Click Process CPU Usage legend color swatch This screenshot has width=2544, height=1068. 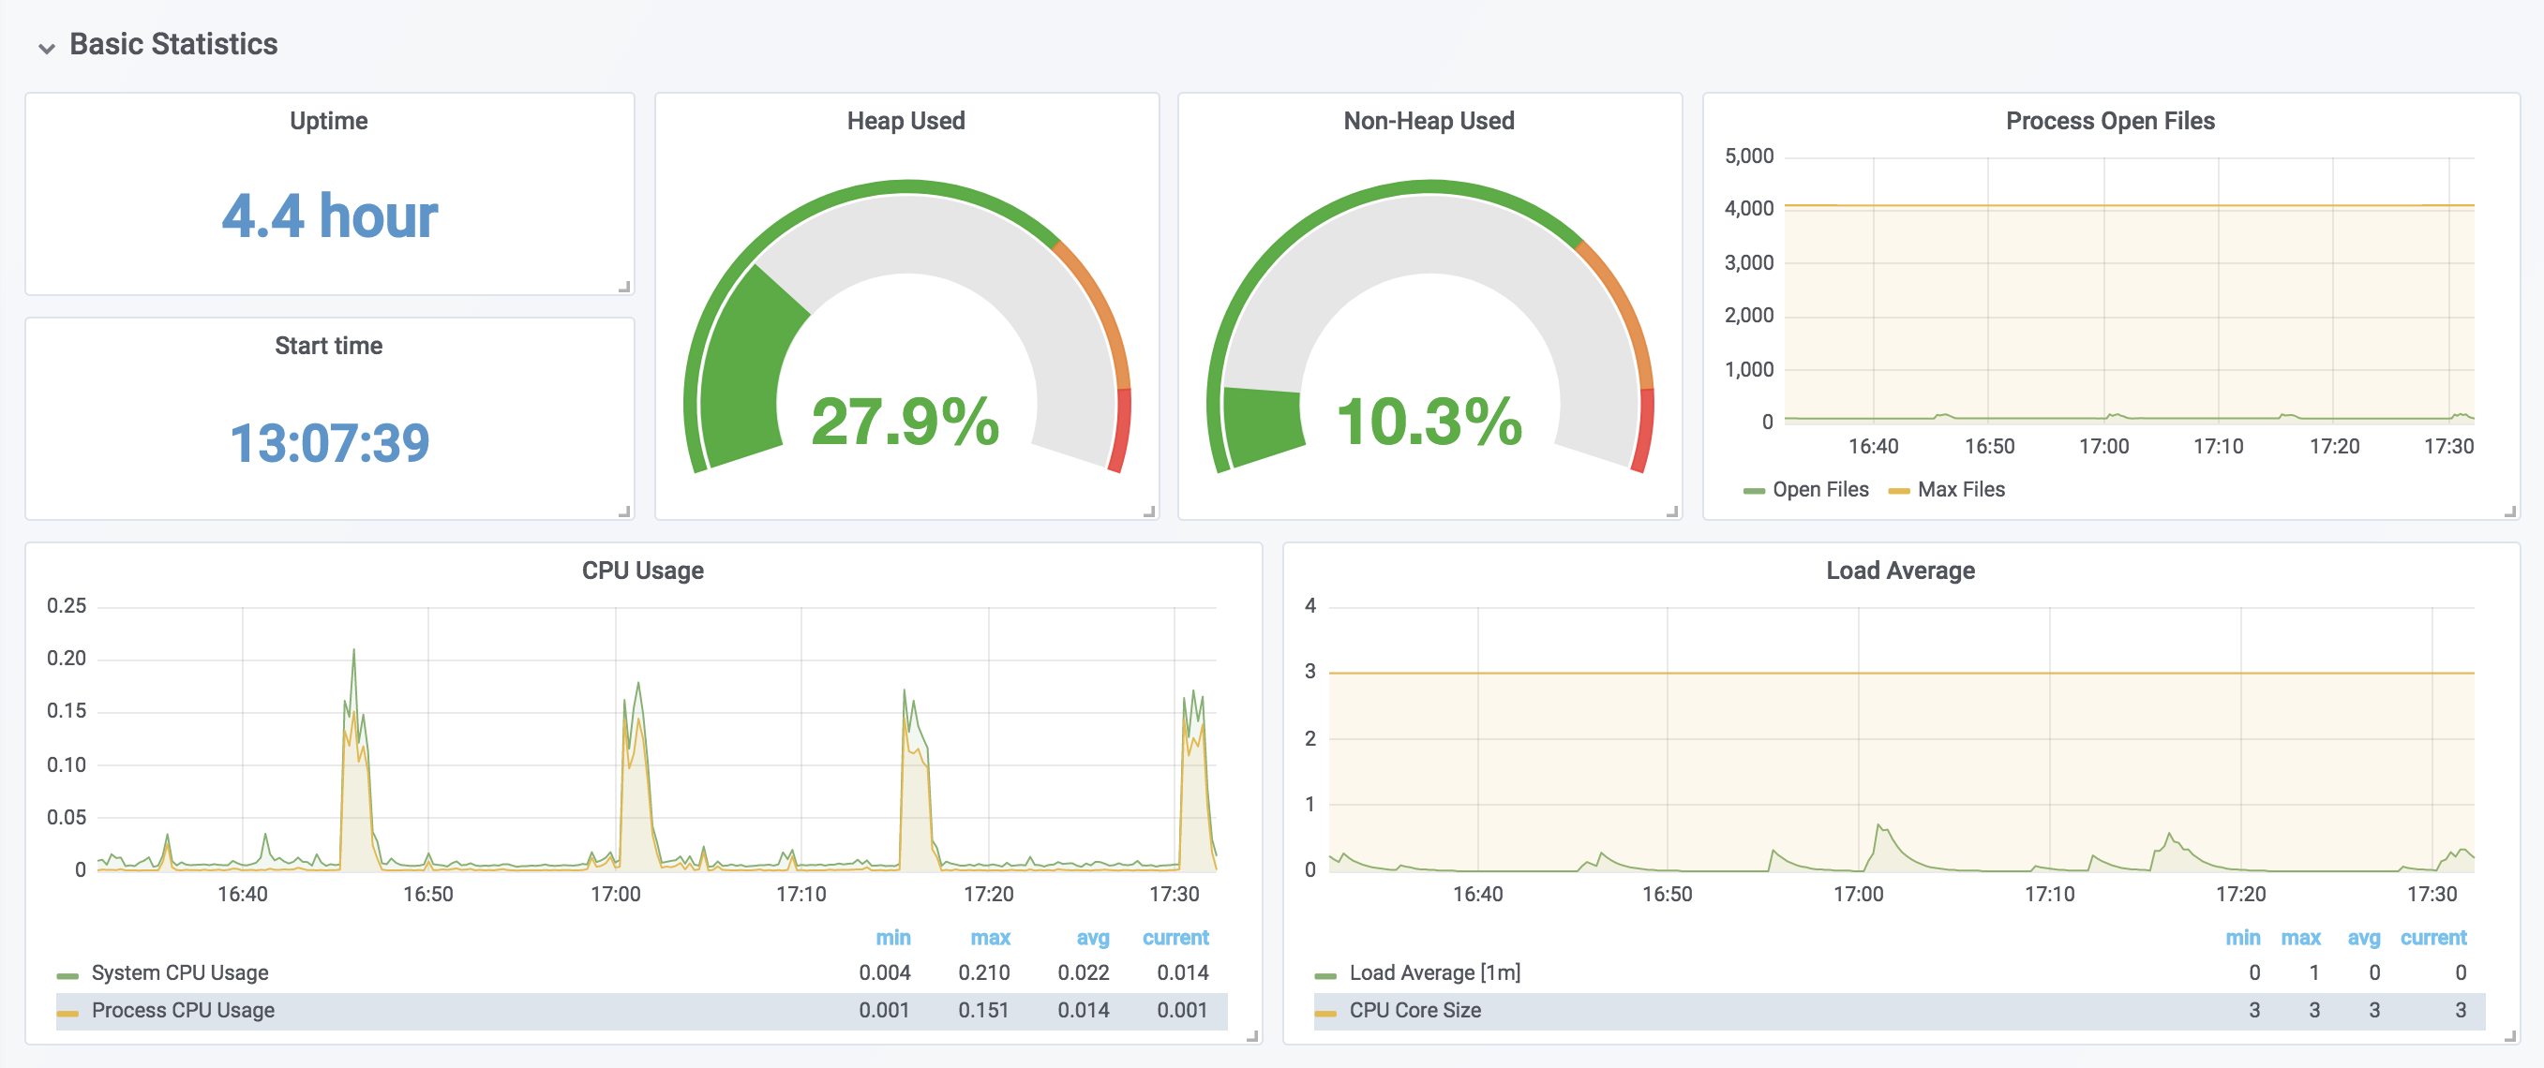click(67, 1012)
